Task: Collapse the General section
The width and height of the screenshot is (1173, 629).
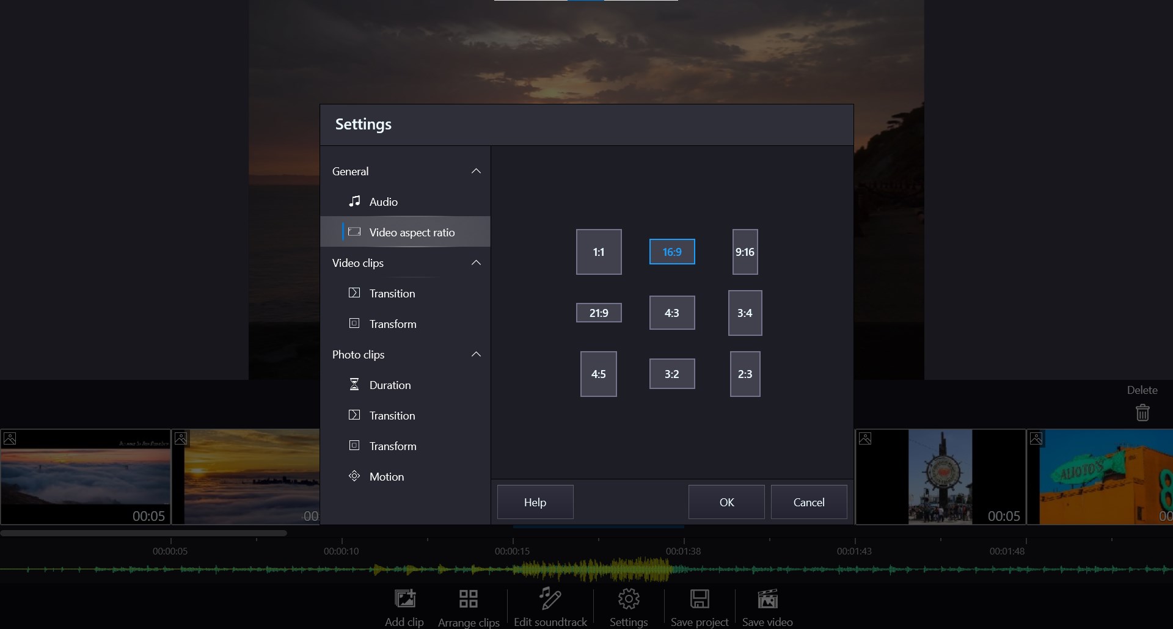Action: pyautogui.click(x=476, y=171)
